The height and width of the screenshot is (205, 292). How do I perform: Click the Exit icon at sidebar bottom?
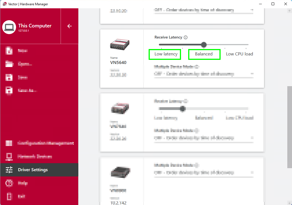coord(9,196)
